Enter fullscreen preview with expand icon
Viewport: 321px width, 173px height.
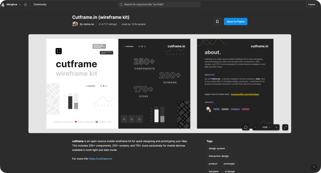coord(285,127)
